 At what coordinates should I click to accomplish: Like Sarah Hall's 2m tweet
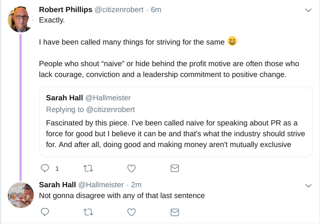(x=132, y=212)
